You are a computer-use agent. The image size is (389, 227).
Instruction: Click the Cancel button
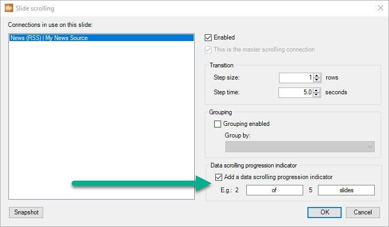pos(363,212)
